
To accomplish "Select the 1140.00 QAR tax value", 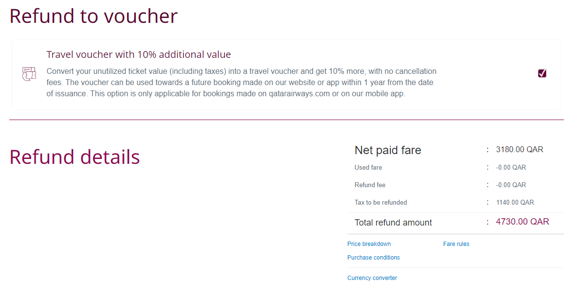I will pyautogui.click(x=515, y=203).
